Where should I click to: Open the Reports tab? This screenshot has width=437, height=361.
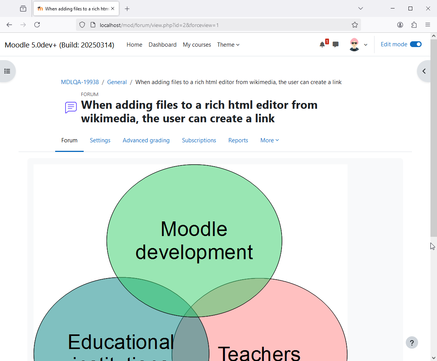click(238, 140)
